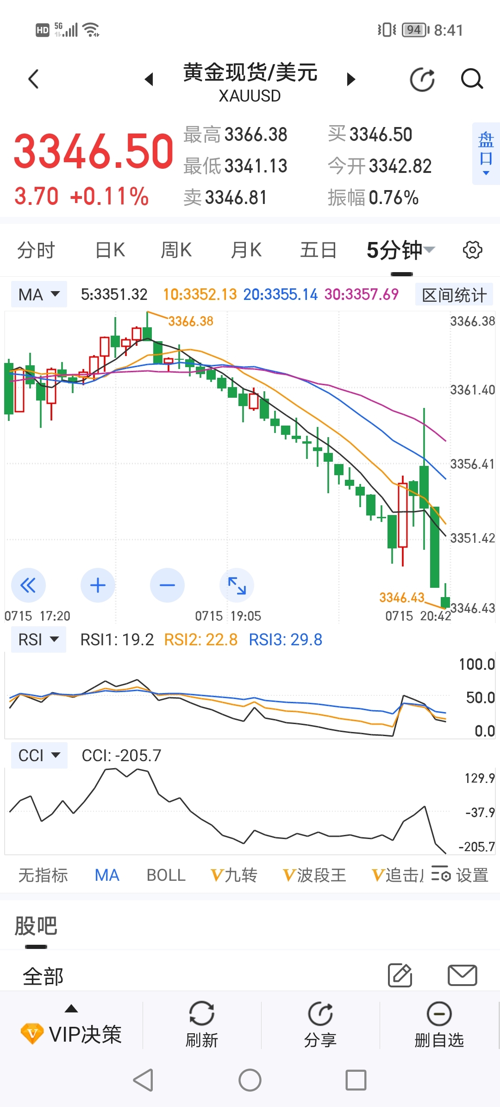The width and height of the screenshot is (500, 1107).
Task: Tap the 3366.38 high marker on chart
Action: point(191,321)
